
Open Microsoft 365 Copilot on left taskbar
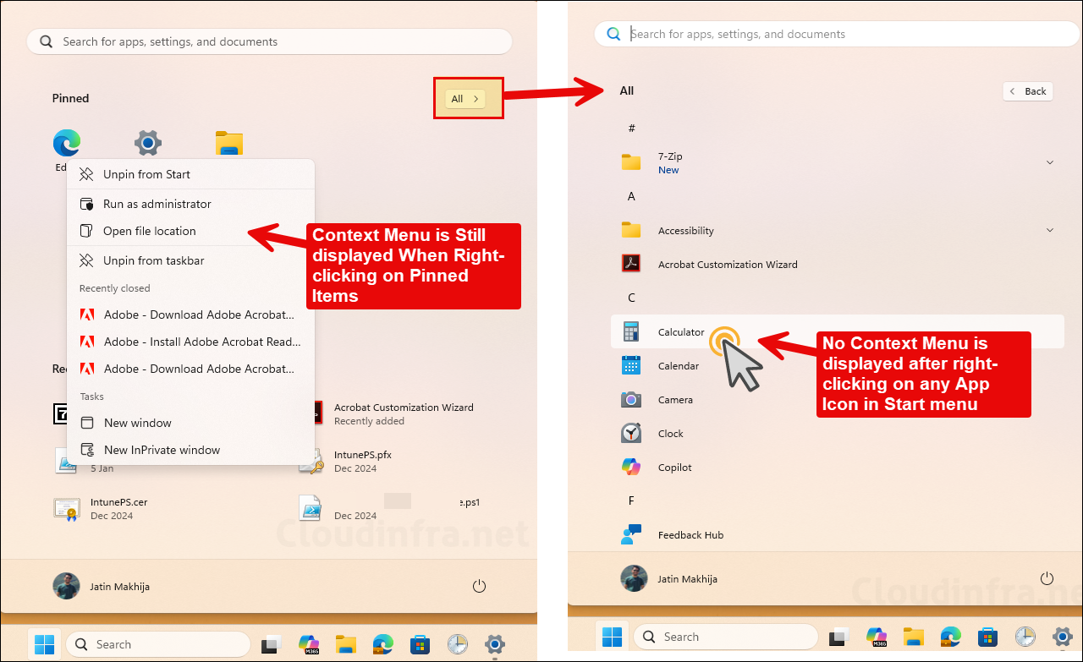click(x=309, y=644)
